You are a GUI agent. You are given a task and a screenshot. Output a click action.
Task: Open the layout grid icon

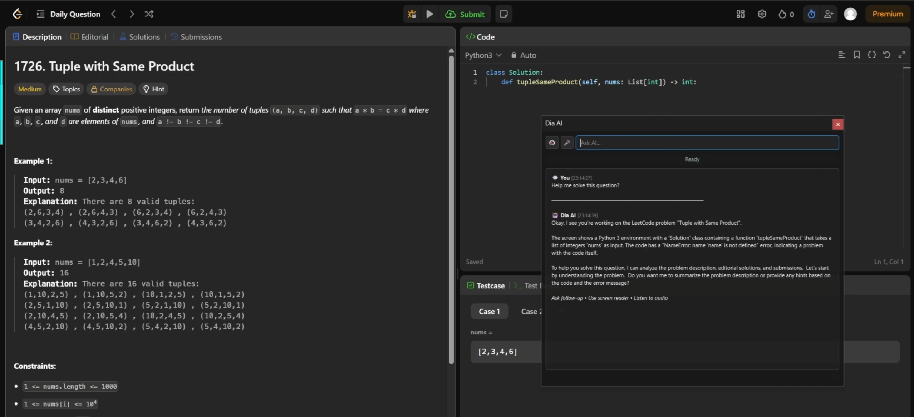tap(741, 14)
